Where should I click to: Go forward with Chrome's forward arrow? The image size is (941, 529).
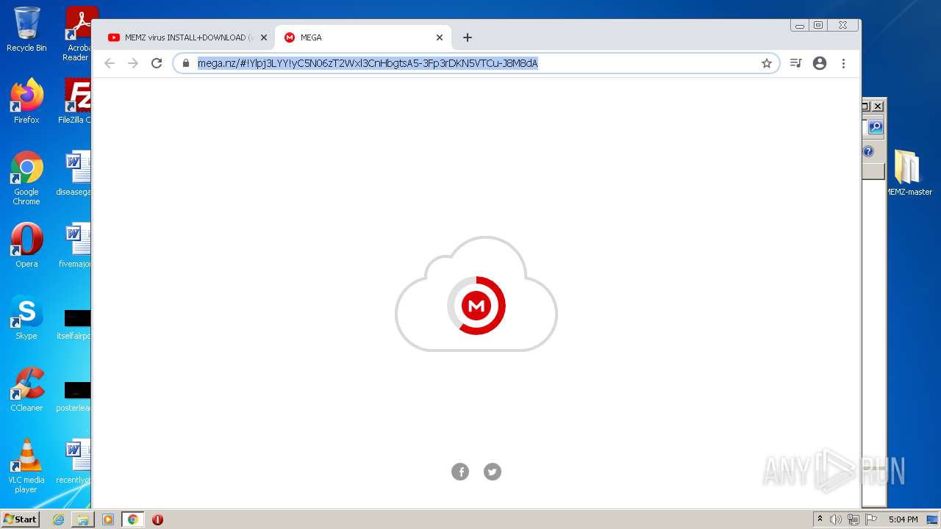click(x=133, y=63)
